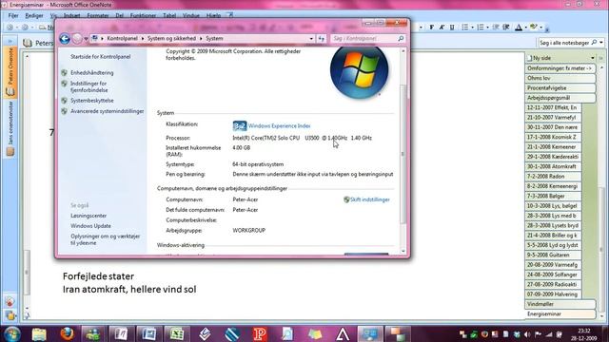Screen dimensions: 609x342
Task: Apply numbered list in OneNote toolbar
Action: 481,28
